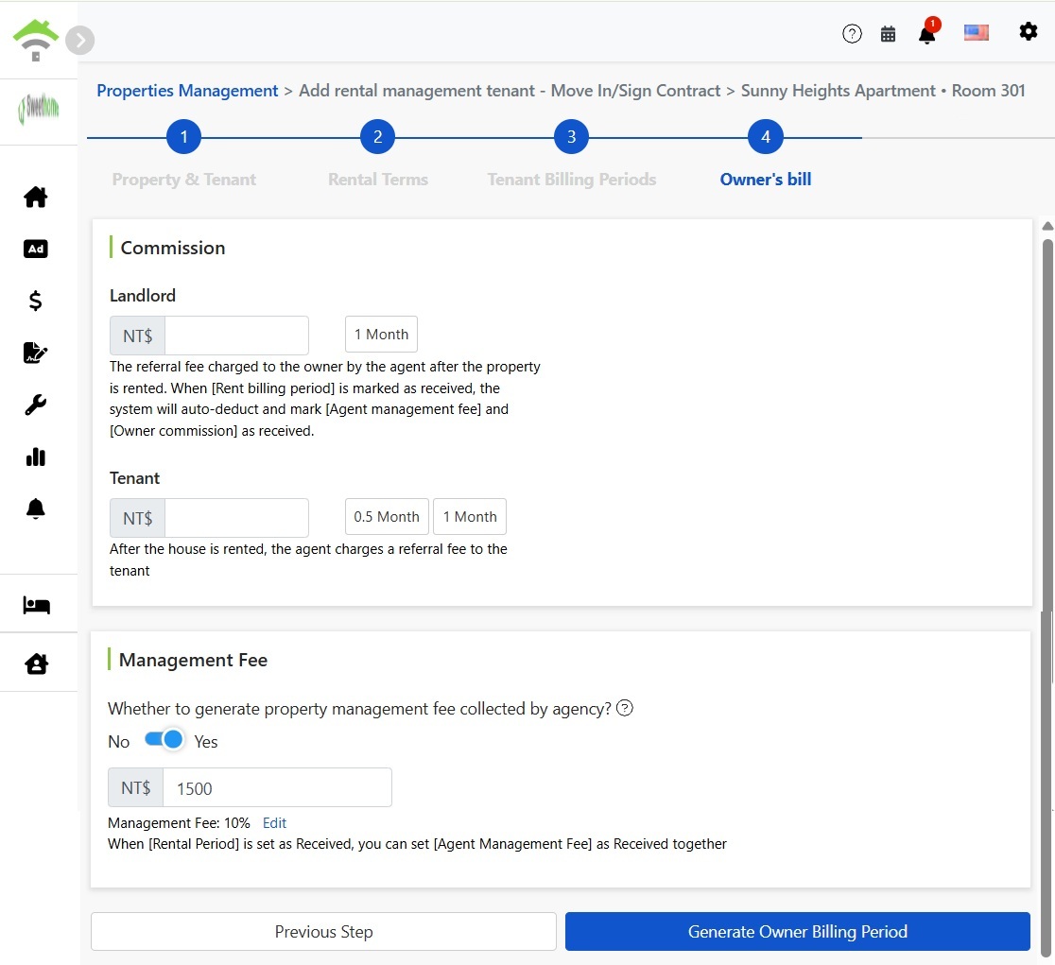Open the dollar sign finance icon
The image size is (1055, 965).
36,301
